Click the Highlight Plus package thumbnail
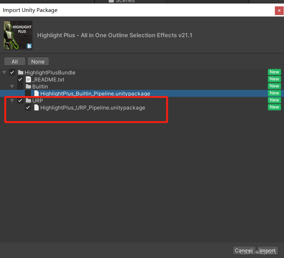 pos(18,35)
